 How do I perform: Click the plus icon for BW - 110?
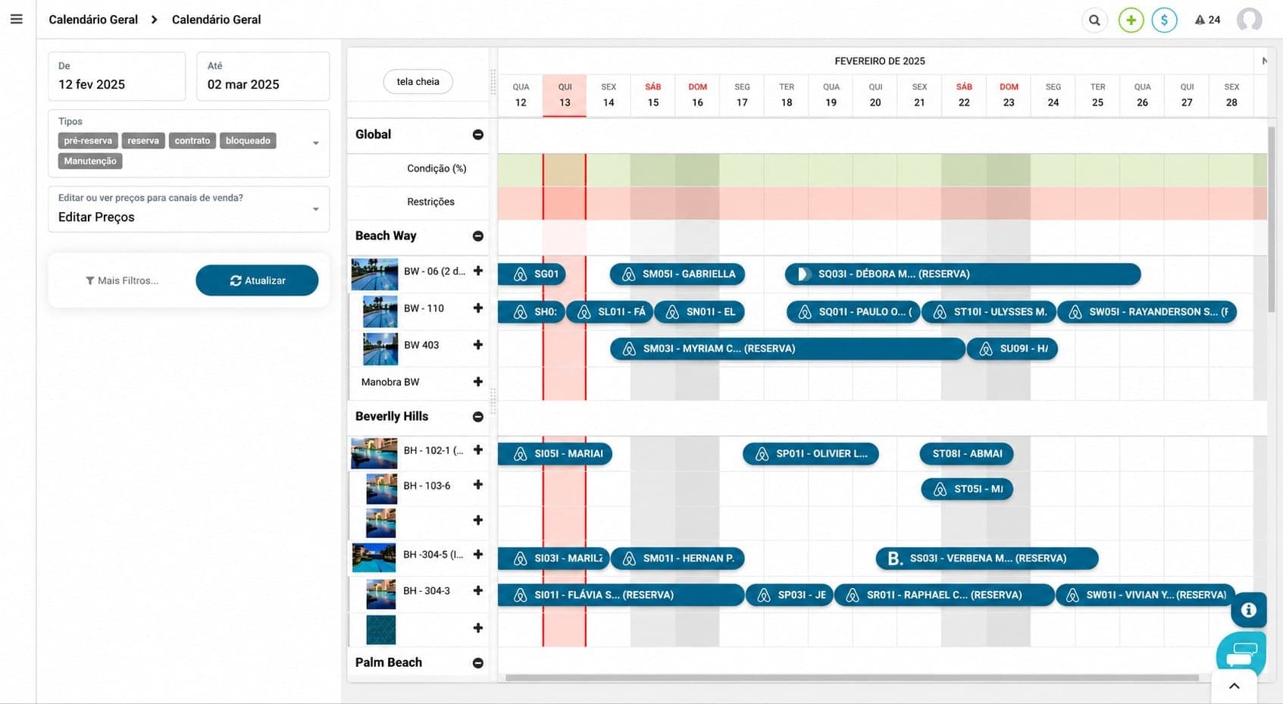pyautogui.click(x=478, y=308)
